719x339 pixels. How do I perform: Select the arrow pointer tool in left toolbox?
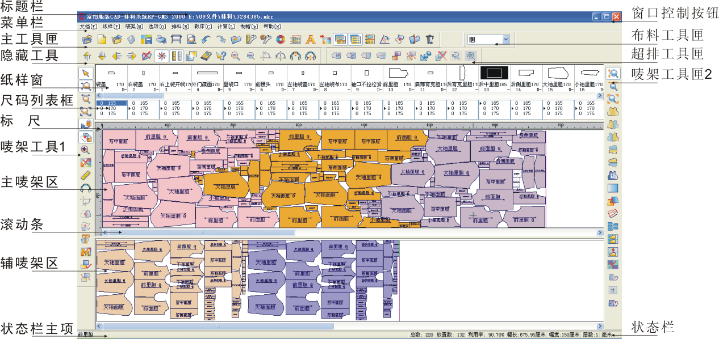pyautogui.click(x=86, y=73)
